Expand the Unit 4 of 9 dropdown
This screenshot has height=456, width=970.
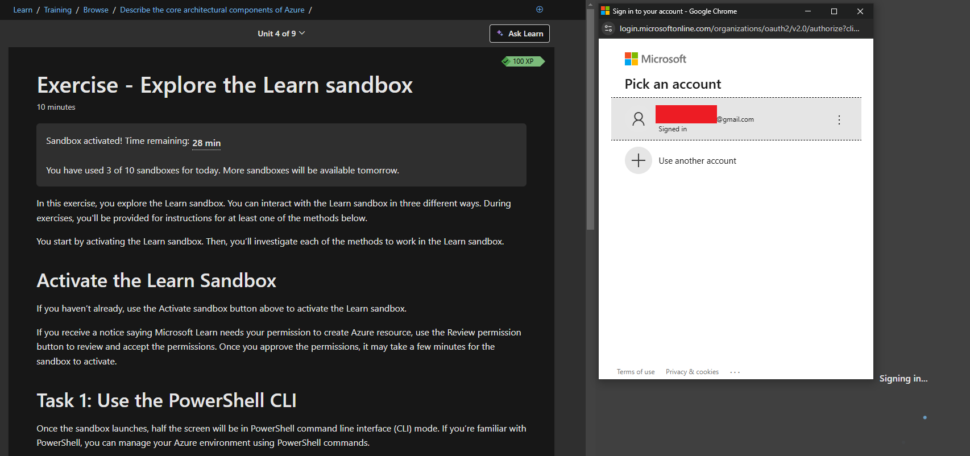[x=281, y=34]
